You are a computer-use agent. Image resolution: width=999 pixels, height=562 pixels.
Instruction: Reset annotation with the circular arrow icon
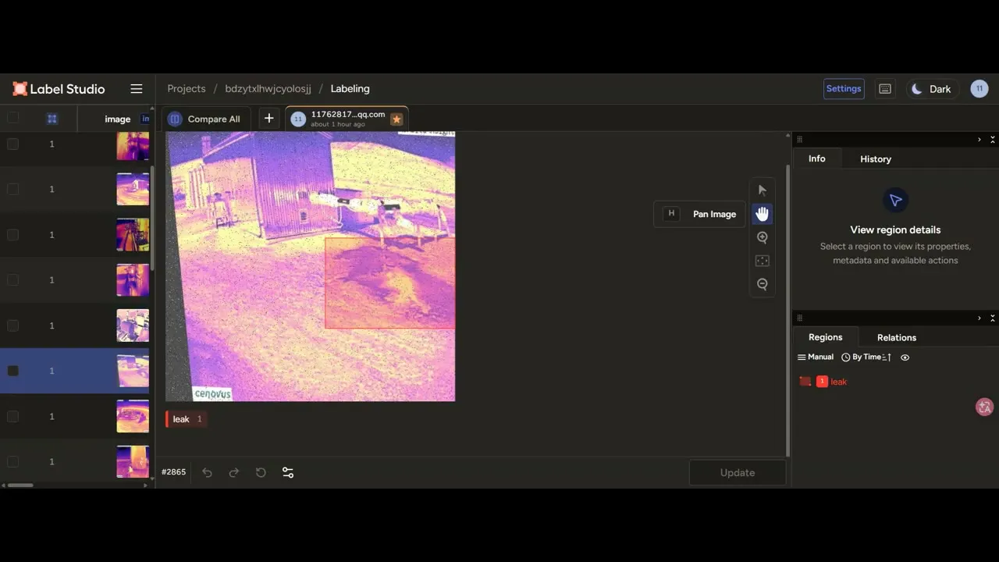pyautogui.click(x=261, y=472)
